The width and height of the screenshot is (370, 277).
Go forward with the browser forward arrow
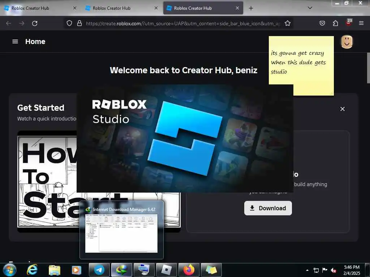pyautogui.click(x=22, y=23)
